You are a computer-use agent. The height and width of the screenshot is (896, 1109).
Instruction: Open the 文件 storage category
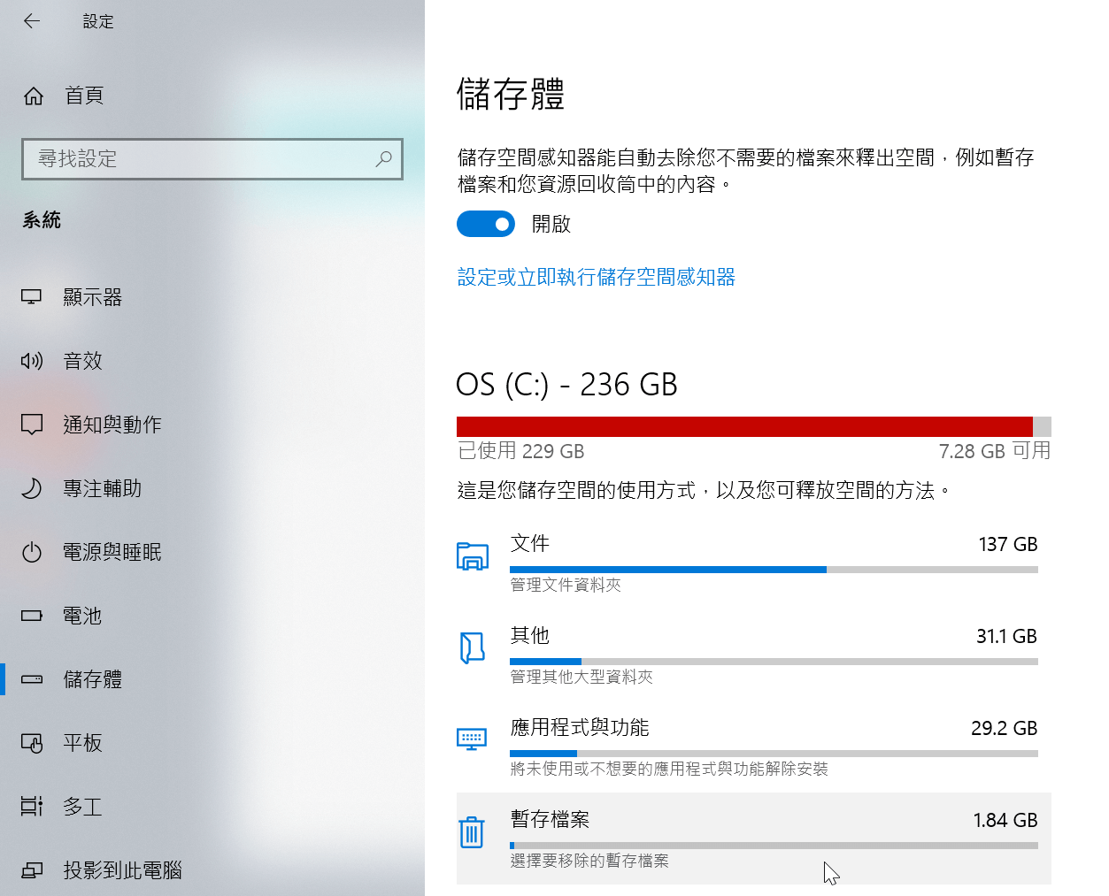tap(754, 563)
